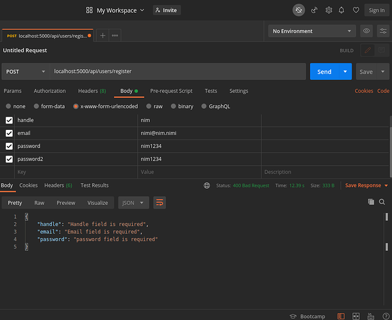Open Tests tab

[x=211, y=91]
